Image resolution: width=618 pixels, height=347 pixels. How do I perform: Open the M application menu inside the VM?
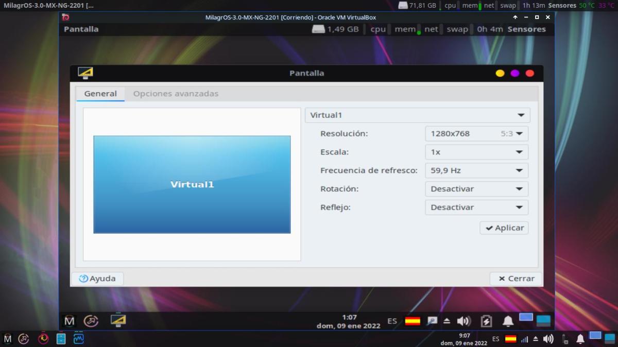(70, 321)
